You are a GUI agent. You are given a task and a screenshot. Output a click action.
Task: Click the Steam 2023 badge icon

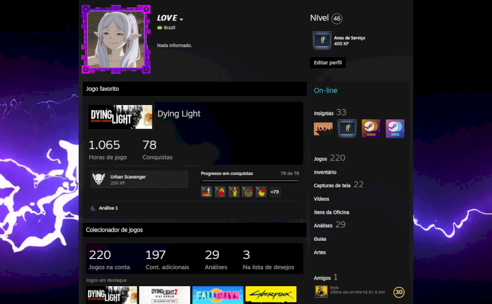click(x=371, y=128)
